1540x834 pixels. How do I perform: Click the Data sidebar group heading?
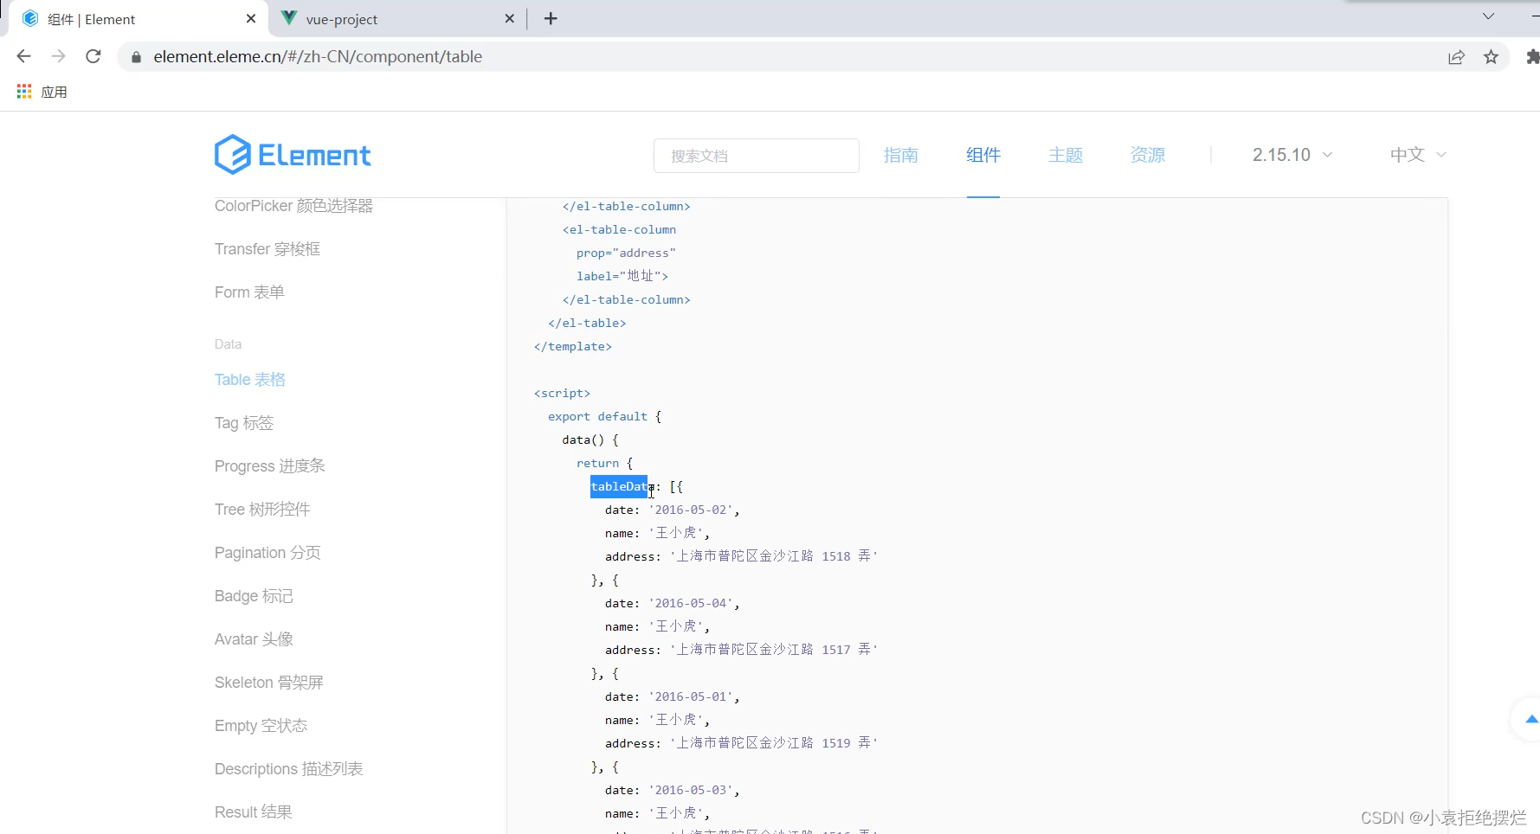pos(228,344)
